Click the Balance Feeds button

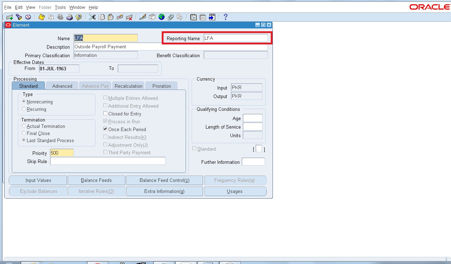pyautogui.click(x=96, y=180)
